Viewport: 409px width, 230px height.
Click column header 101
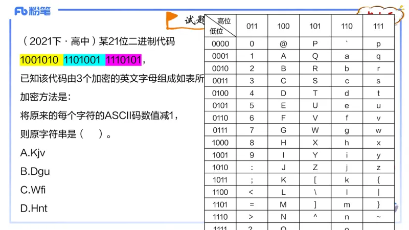tap(315, 26)
